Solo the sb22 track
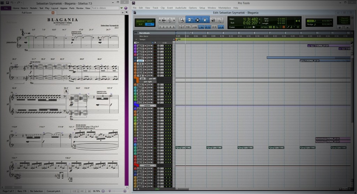The height and width of the screenshot is (194, 357). (x=149, y=49)
